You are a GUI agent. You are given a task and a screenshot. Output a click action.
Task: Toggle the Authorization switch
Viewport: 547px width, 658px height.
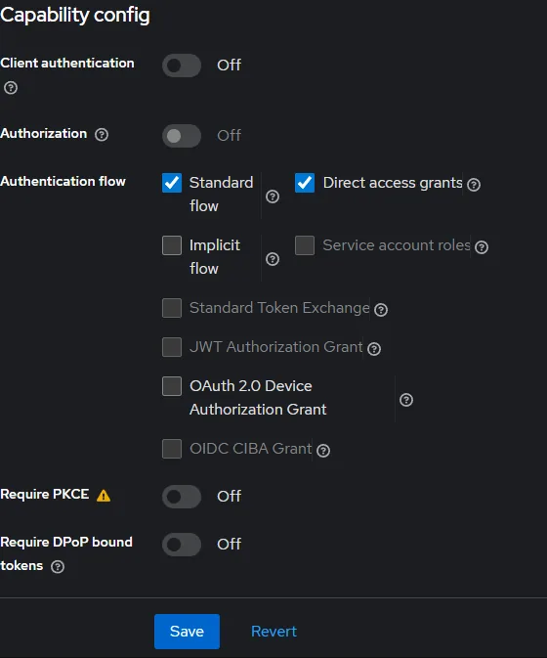(x=182, y=136)
